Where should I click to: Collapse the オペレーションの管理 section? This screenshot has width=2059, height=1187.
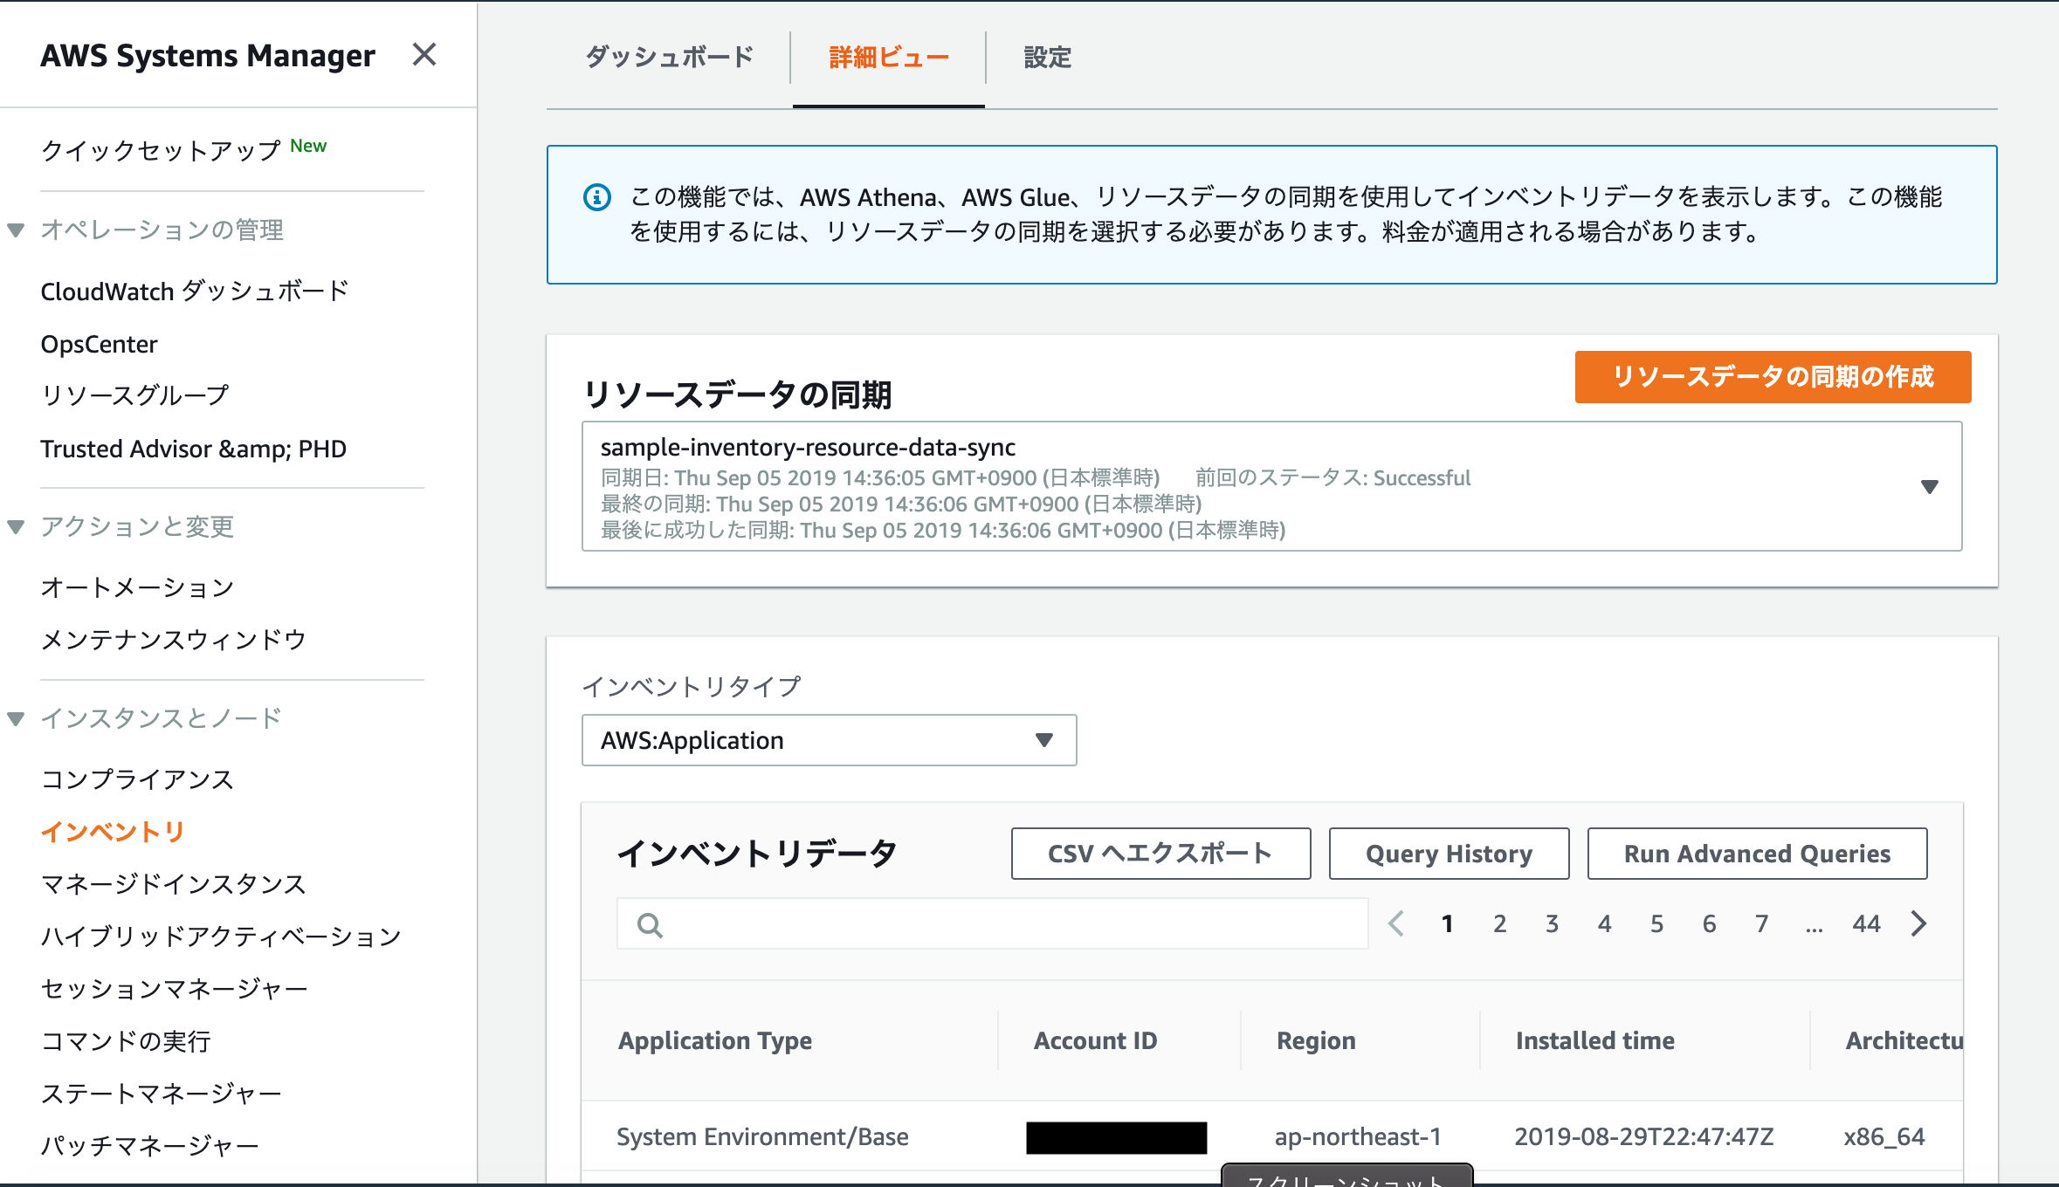tap(16, 230)
